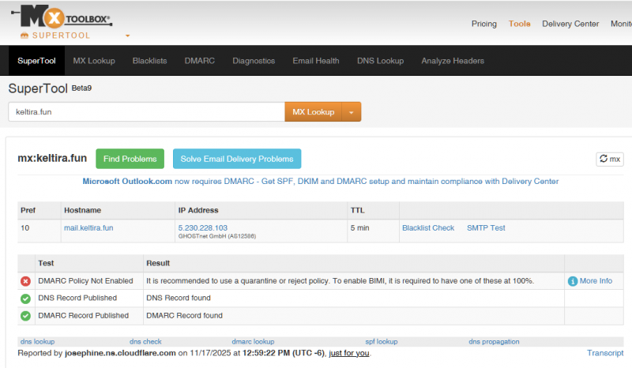Viewport: 632px width, 368px height.
Task: Click the domain input field
Action: click(146, 112)
